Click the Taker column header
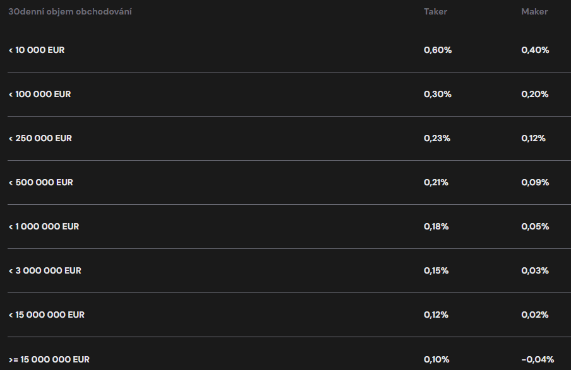571x370 pixels. click(435, 12)
